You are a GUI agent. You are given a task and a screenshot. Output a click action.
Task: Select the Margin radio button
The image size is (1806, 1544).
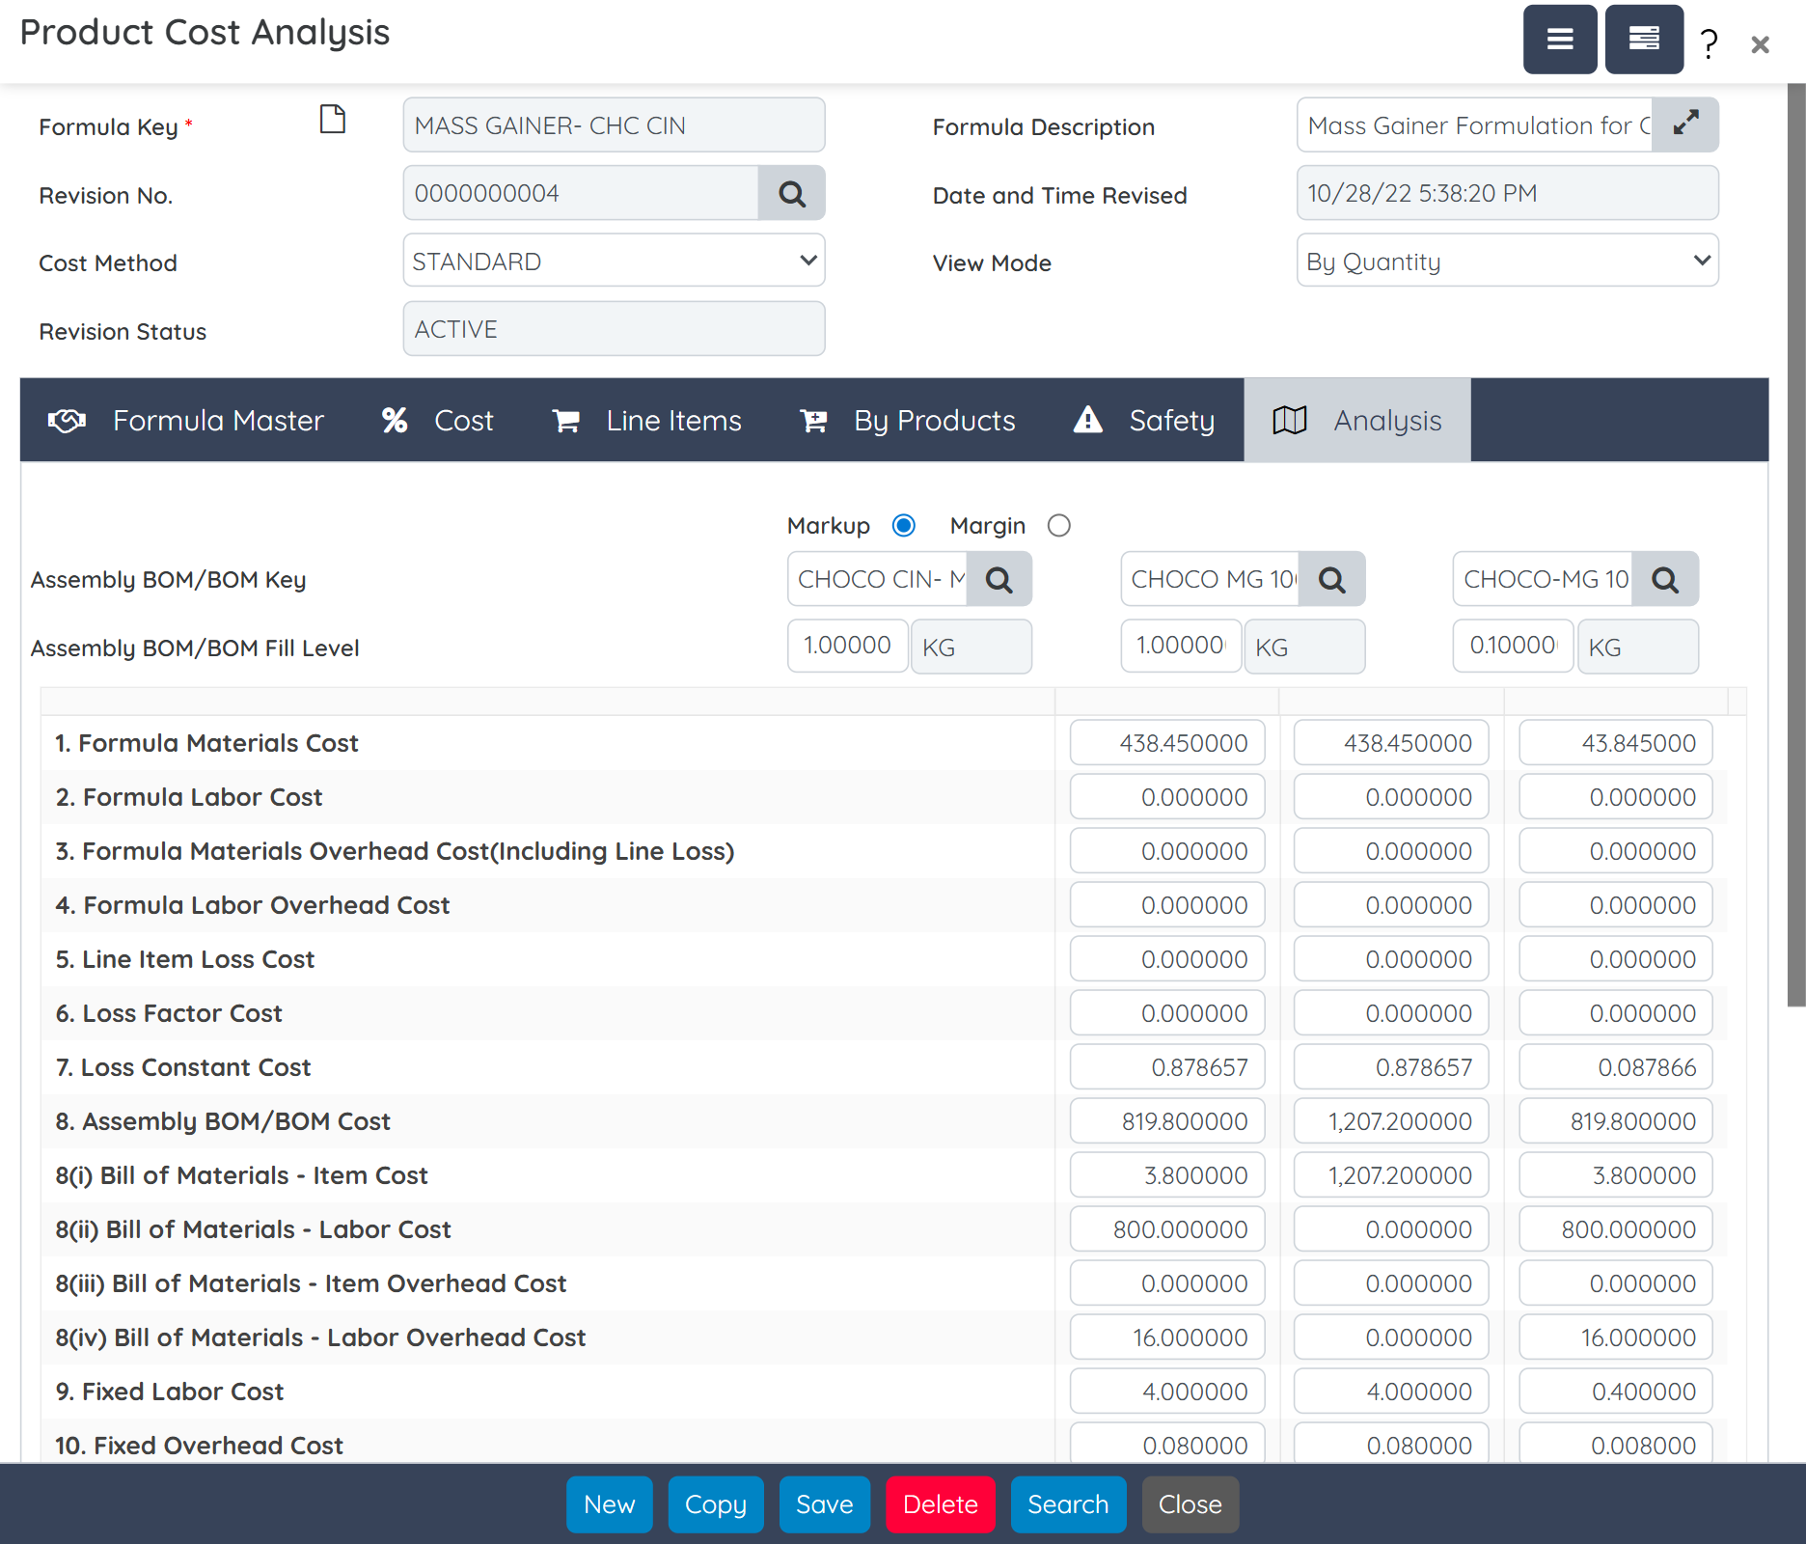point(1058,525)
